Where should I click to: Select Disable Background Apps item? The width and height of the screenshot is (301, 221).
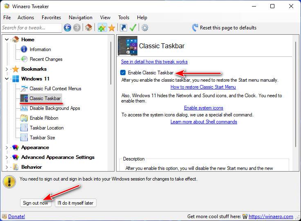(x=55, y=108)
